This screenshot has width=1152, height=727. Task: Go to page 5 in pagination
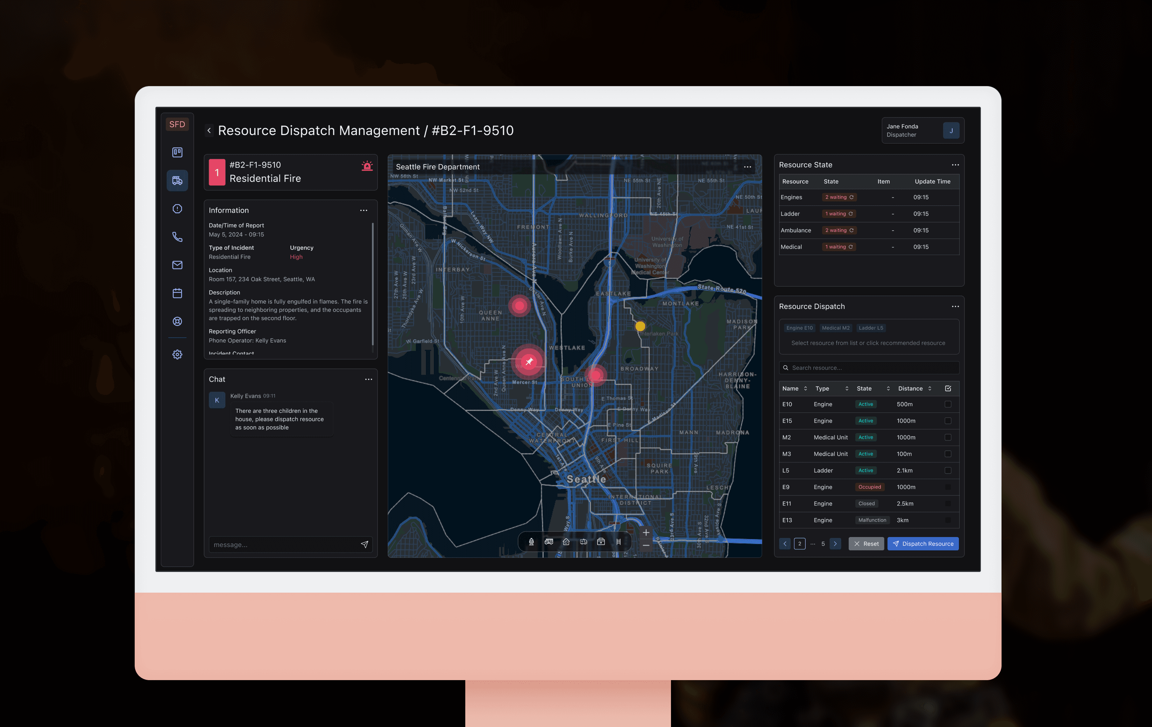click(x=823, y=544)
